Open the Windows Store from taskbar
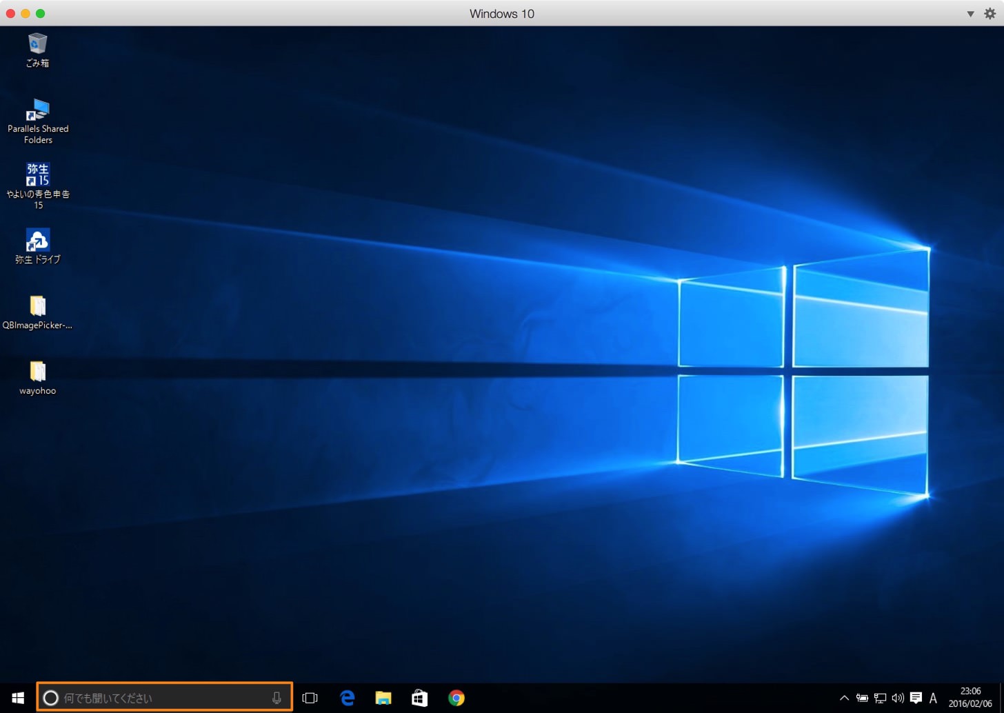Screen dimensions: 1004x713 (x=419, y=698)
